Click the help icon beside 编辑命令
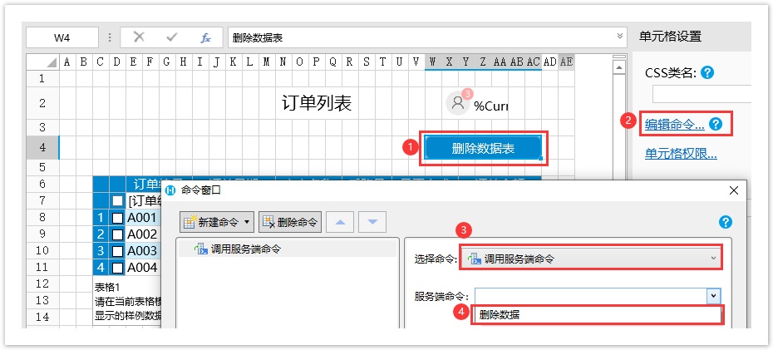 pos(716,125)
